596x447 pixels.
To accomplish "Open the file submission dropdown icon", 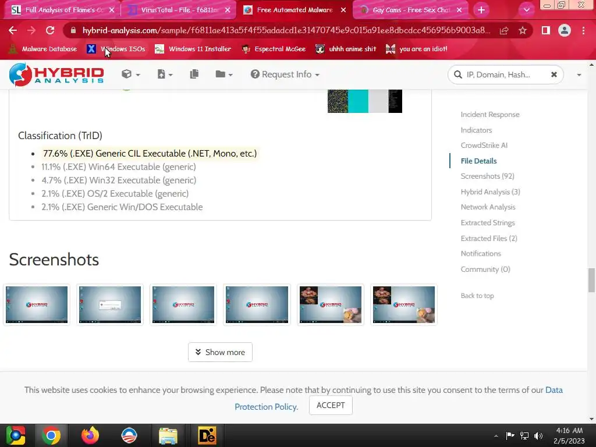I will [165, 74].
